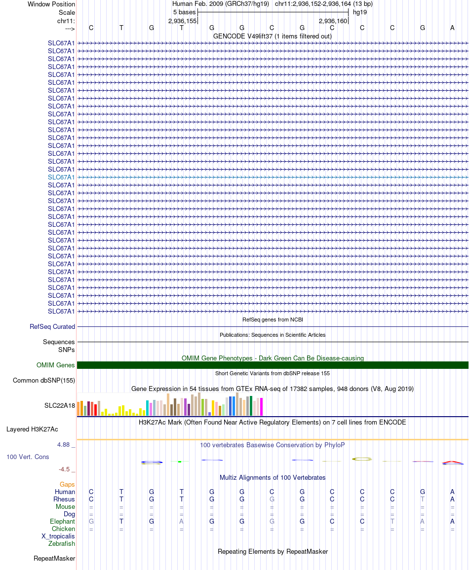Viewport: 469px width, 570px height.
Task: Click 'Repeating Elements by RepeatMasker' title
Action: [x=273, y=551]
